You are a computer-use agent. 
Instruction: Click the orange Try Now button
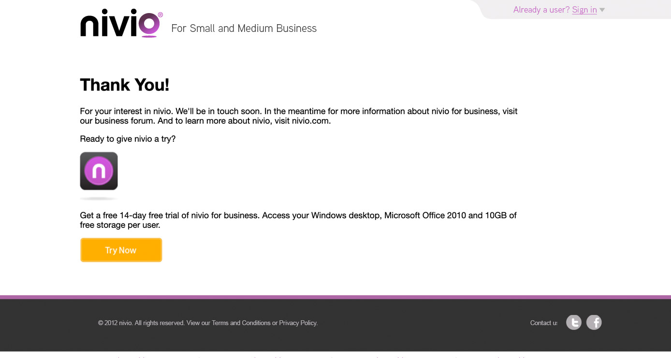(x=121, y=250)
